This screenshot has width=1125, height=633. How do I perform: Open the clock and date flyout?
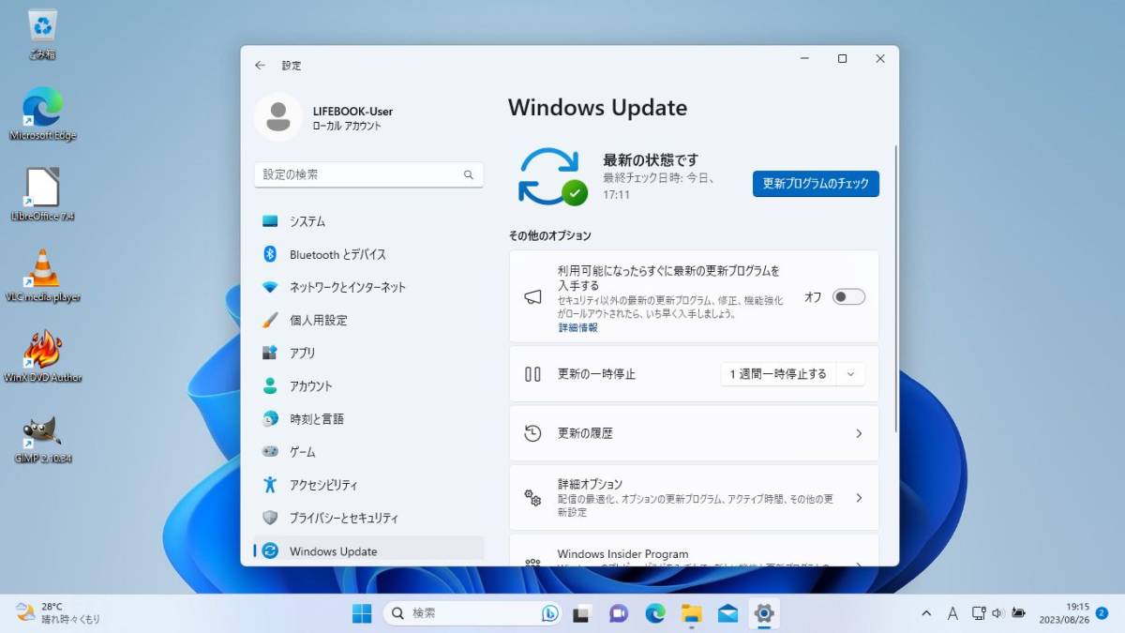(1062, 613)
